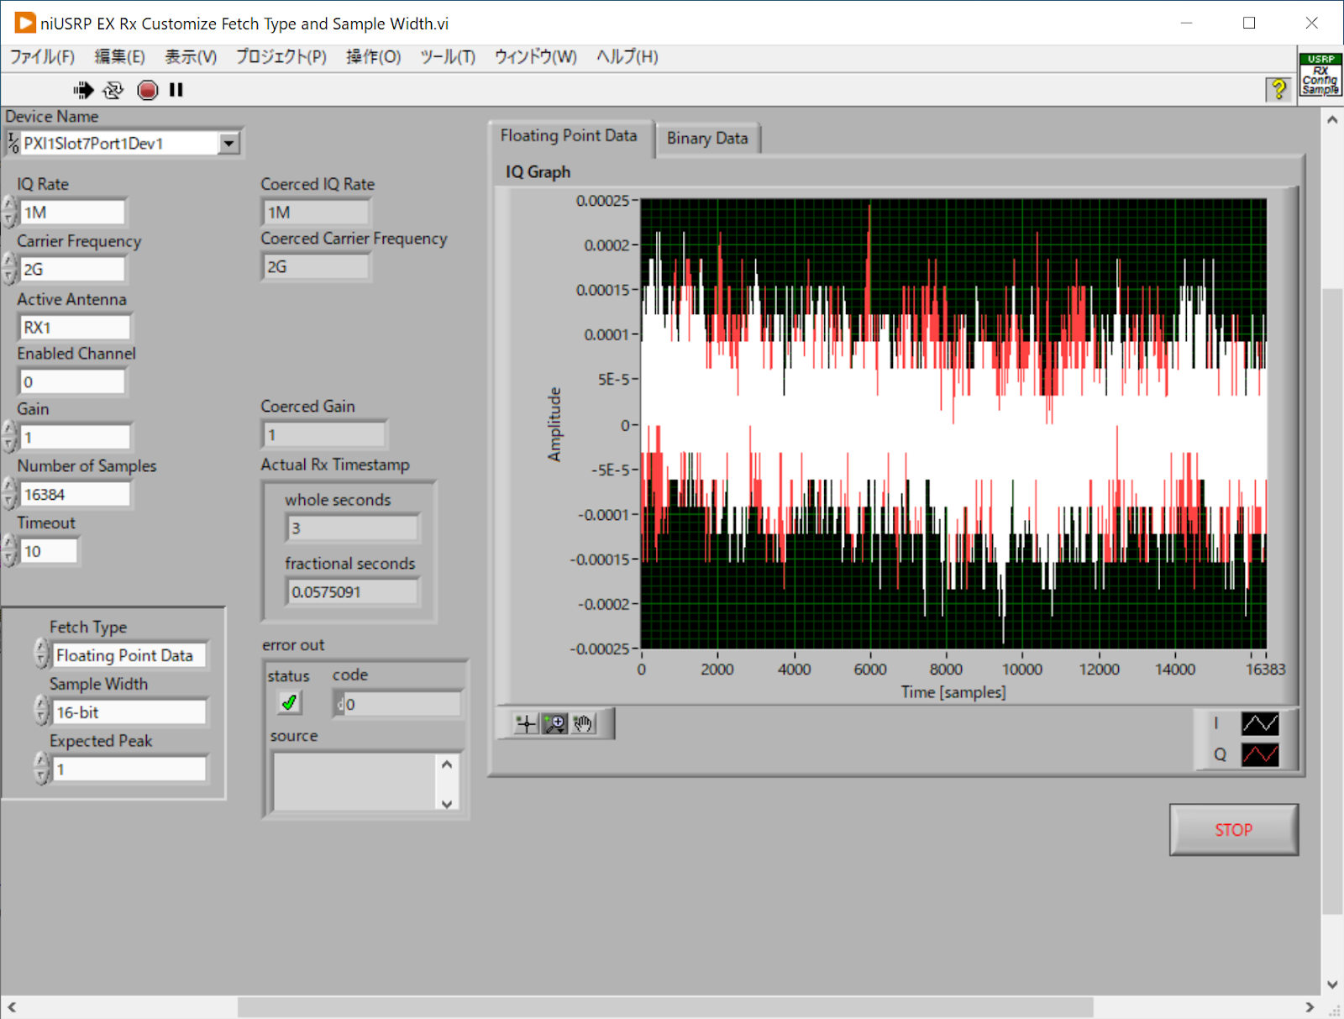Click the Active Antenna RX1 field

coord(74,328)
